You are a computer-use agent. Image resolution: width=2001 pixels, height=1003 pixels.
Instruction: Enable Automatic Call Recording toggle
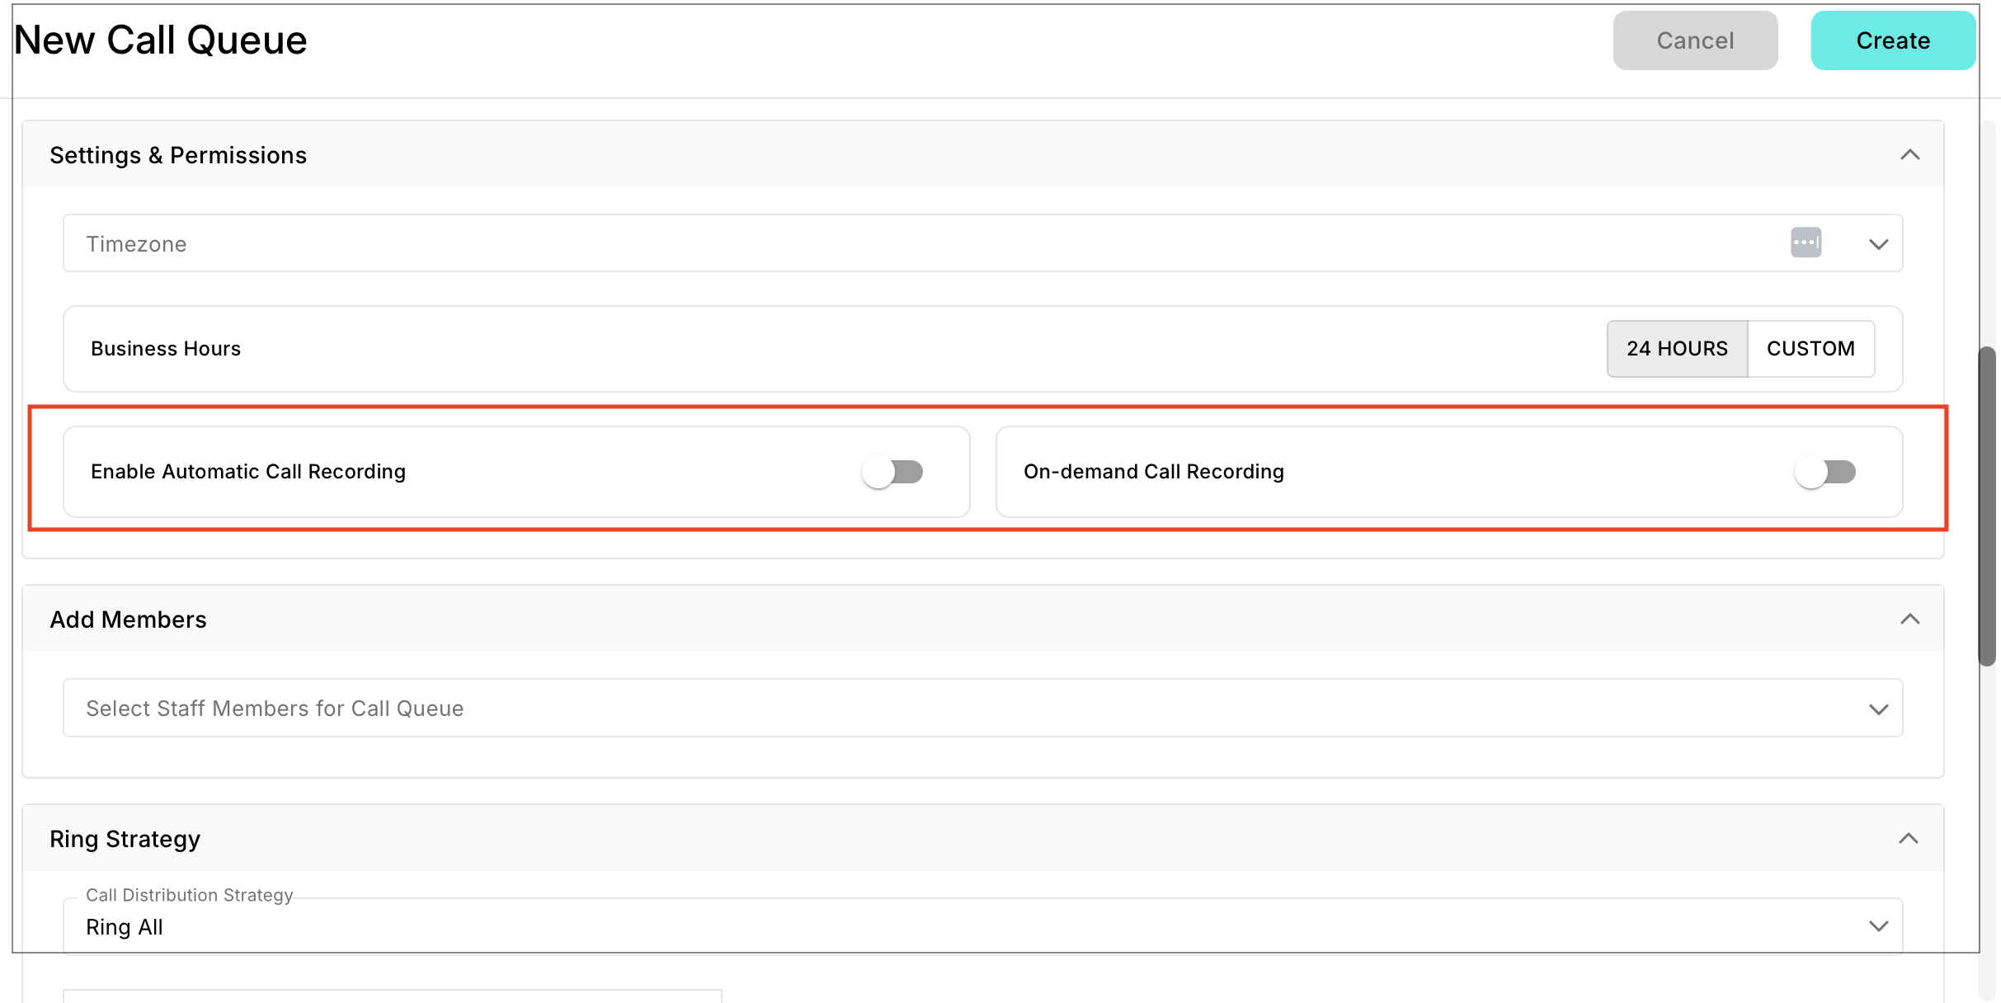coord(892,472)
